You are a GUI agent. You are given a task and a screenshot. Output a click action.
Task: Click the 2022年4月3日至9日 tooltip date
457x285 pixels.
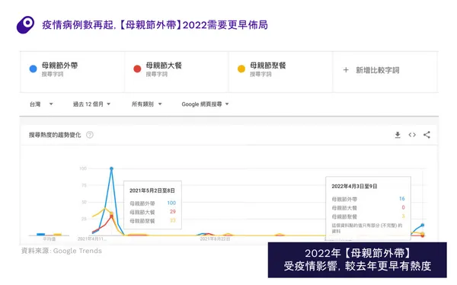pos(354,186)
